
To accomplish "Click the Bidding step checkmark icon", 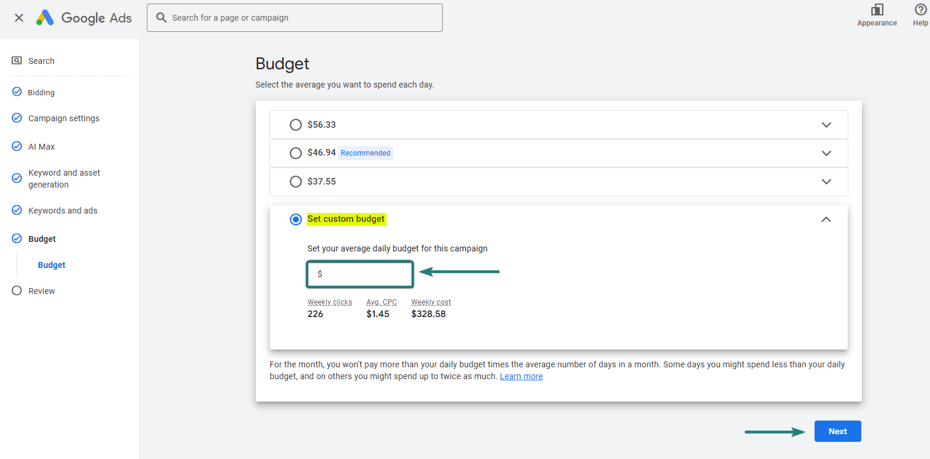I will pyautogui.click(x=17, y=92).
